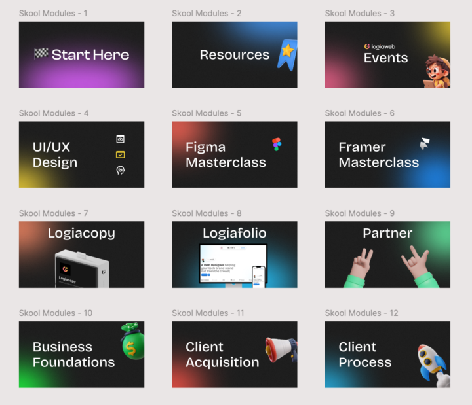Click the logiaweb logo in Events

380,46
